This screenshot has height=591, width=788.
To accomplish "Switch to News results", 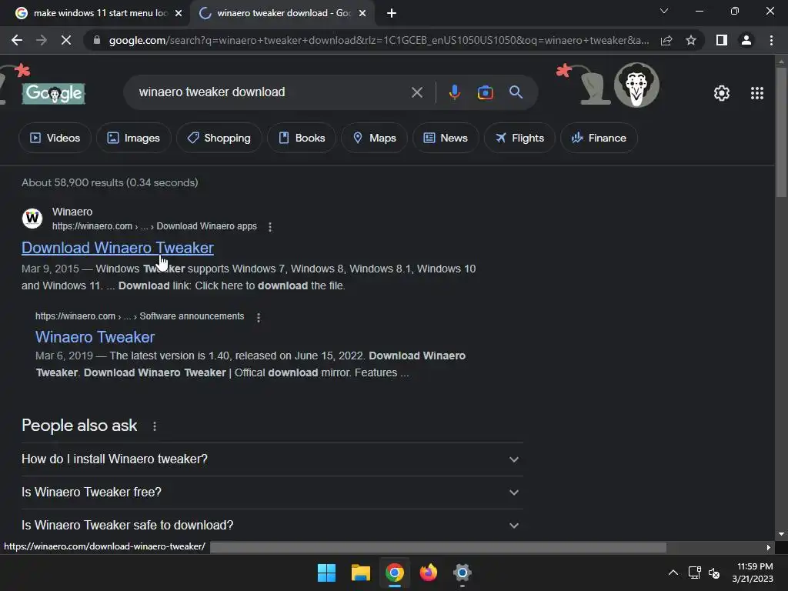I will [446, 138].
